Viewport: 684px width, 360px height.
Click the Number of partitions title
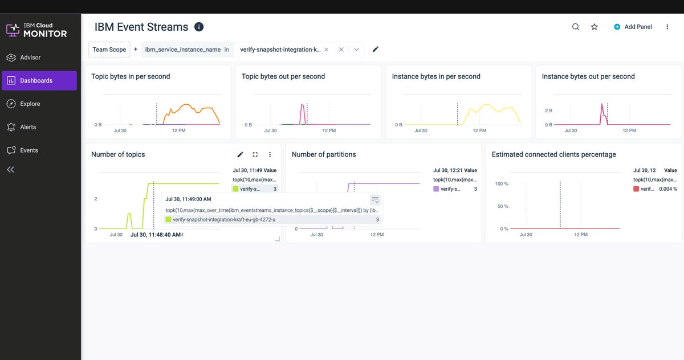324,154
